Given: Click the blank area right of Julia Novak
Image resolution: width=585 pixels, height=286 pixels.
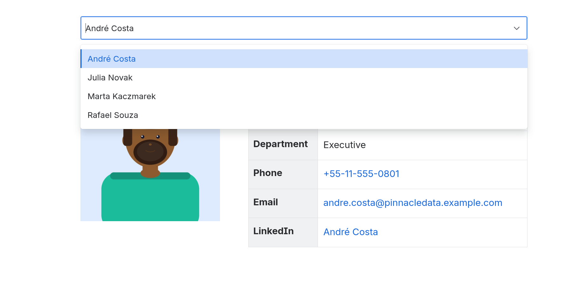Looking at the screenshot, I should tap(318, 78).
